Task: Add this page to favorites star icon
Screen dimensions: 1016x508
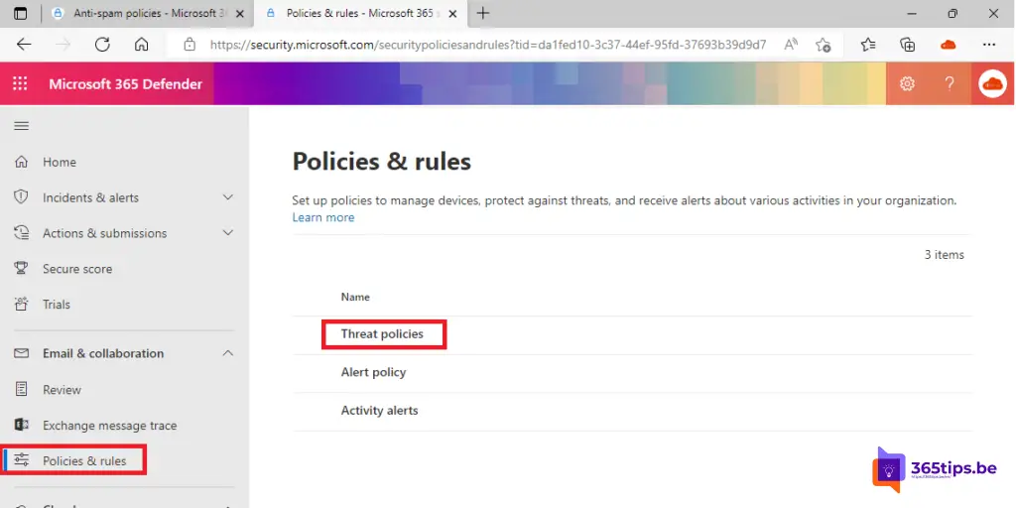Action: (x=823, y=45)
